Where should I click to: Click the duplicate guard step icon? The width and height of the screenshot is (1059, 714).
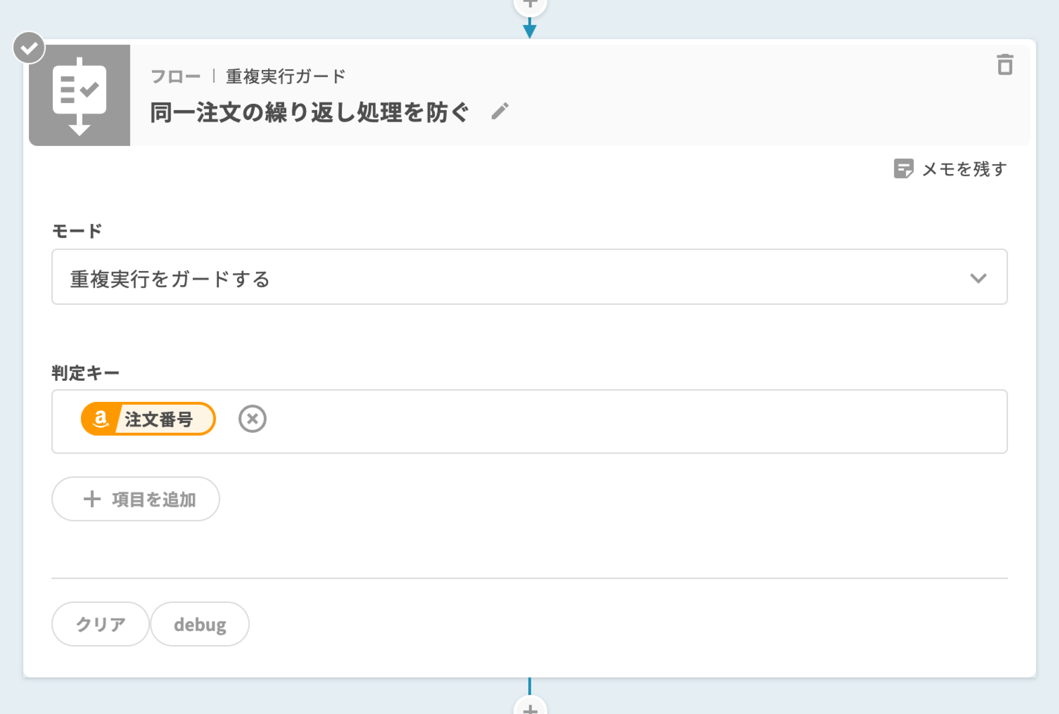[80, 95]
